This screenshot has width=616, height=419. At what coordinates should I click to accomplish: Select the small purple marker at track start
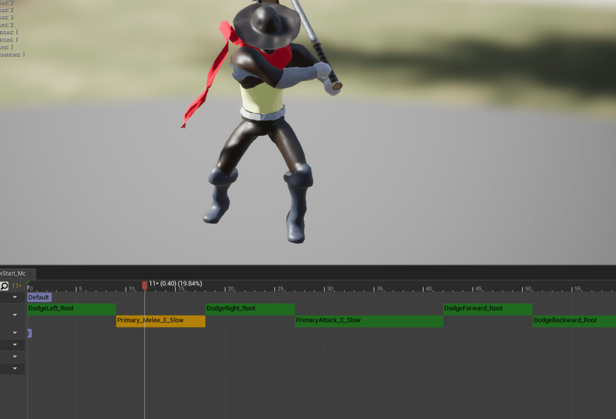[29, 333]
